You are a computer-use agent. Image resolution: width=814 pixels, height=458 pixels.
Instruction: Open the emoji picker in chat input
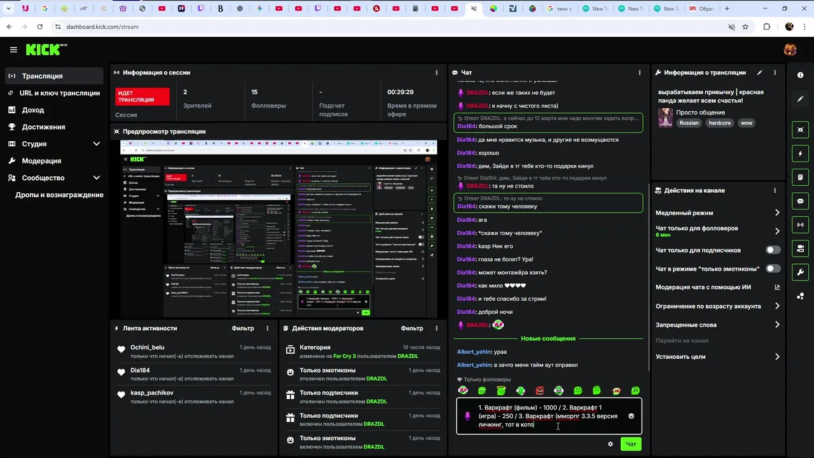631,416
